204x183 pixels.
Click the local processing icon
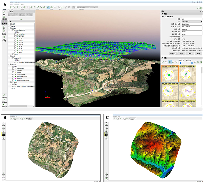click(4, 95)
